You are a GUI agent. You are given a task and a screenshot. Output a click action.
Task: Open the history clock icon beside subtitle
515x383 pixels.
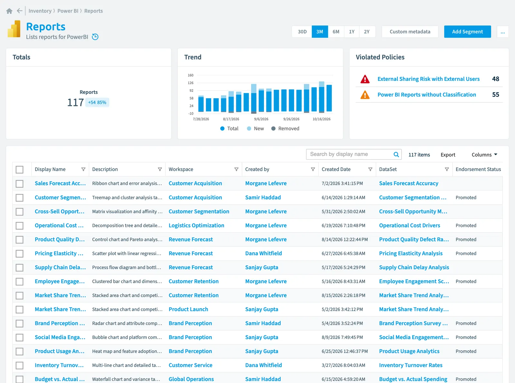coord(95,37)
